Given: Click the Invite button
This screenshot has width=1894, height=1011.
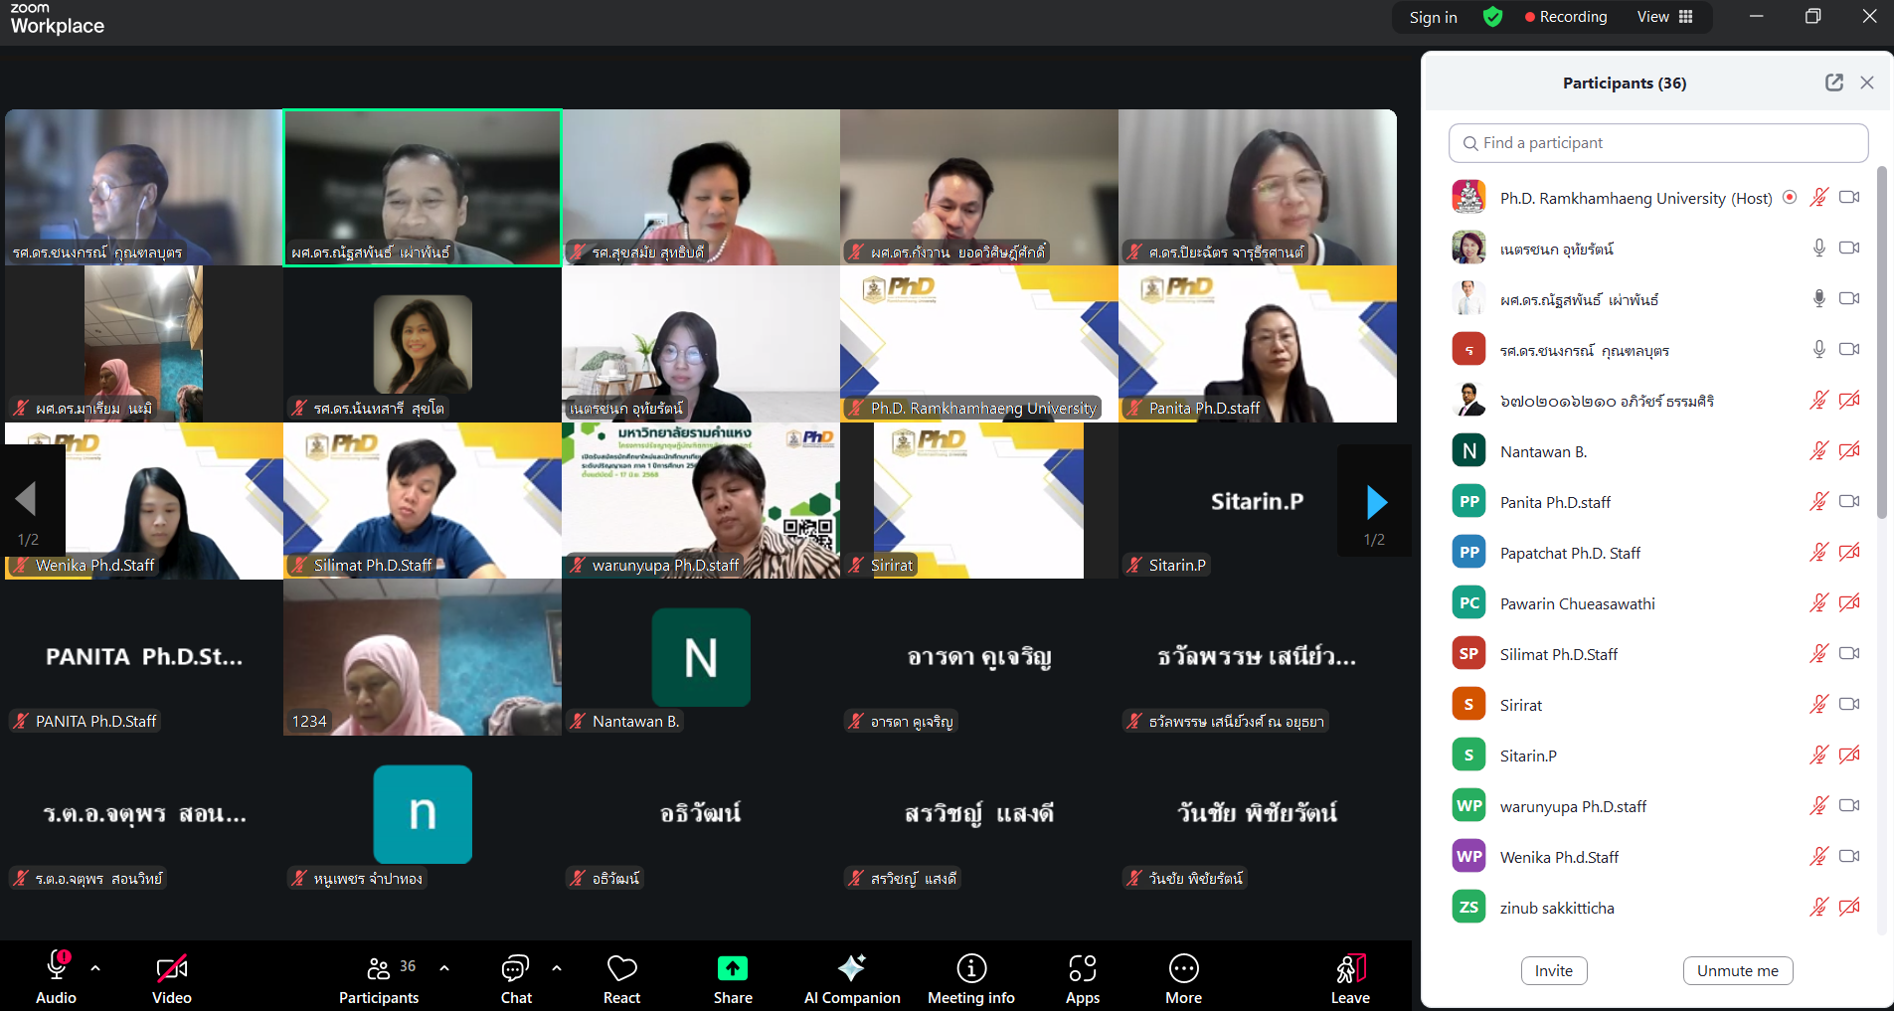Looking at the screenshot, I should point(1553,970).
